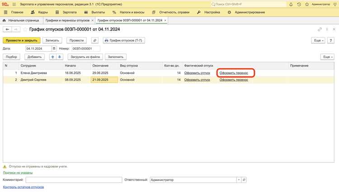Viewport: 339px width, 192px height.
Task: Expand the top Еще dropdown
Action: click(x=318, y=40)
